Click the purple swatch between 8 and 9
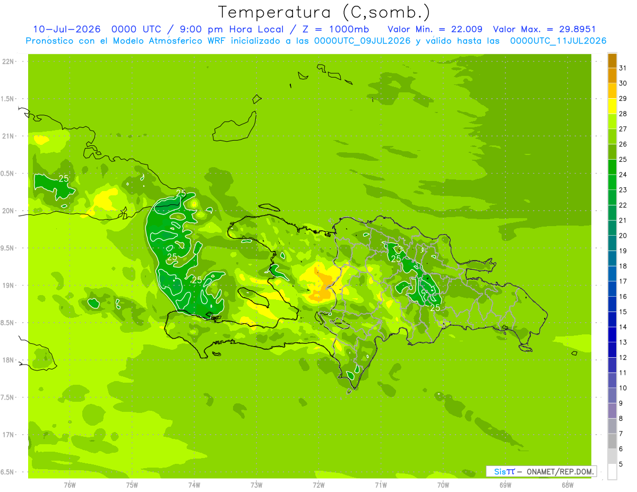Image resolution: width=637 pixels, height=492 pixels. coord(612,411)
